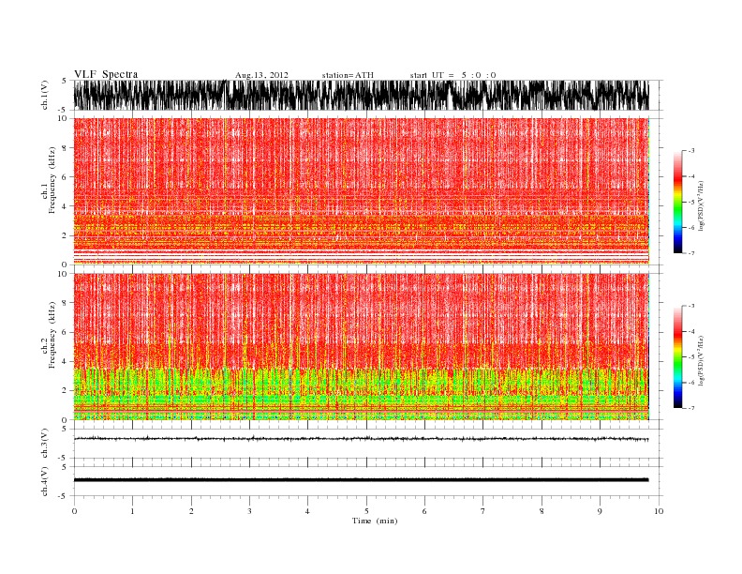
Task: Click the -7 label on ch.2 color bar
Action: click(690, 408)
